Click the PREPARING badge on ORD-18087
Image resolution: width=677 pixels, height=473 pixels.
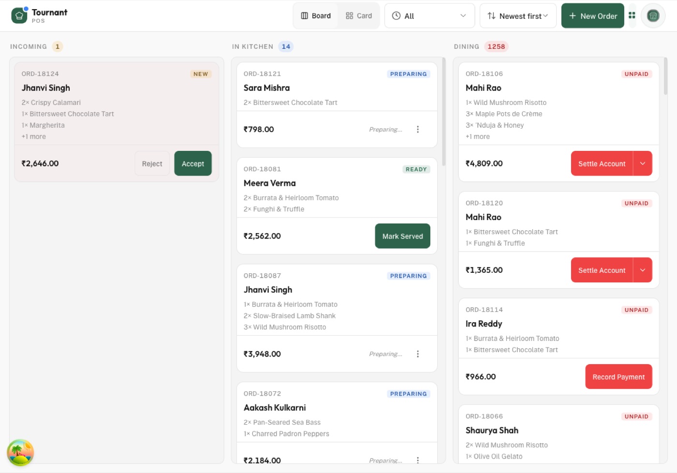tap(409, 276)
